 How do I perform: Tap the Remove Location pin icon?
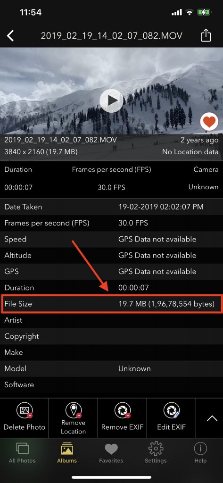coord(73,410)
